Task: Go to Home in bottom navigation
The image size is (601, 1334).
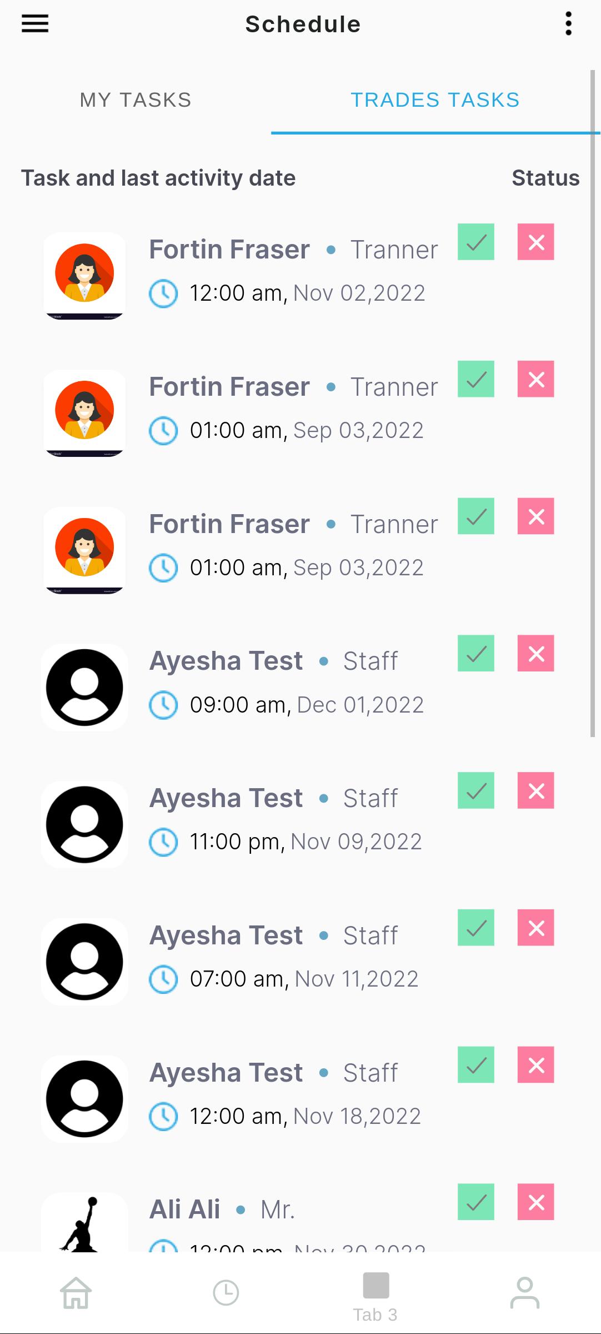Action: pos(76,1293)
